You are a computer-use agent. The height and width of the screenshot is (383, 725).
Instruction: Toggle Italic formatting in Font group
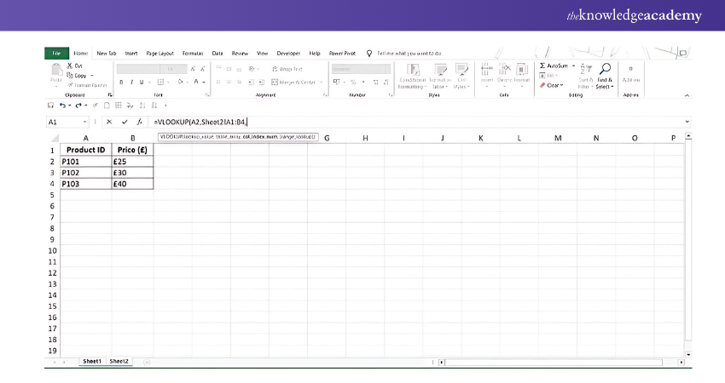[131, 83]
